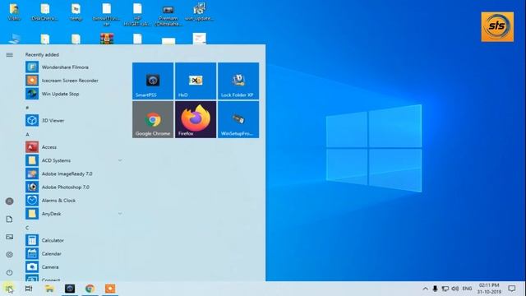Open Win Update Stop in the list
The image size is (526, 296).
(74, 94)
